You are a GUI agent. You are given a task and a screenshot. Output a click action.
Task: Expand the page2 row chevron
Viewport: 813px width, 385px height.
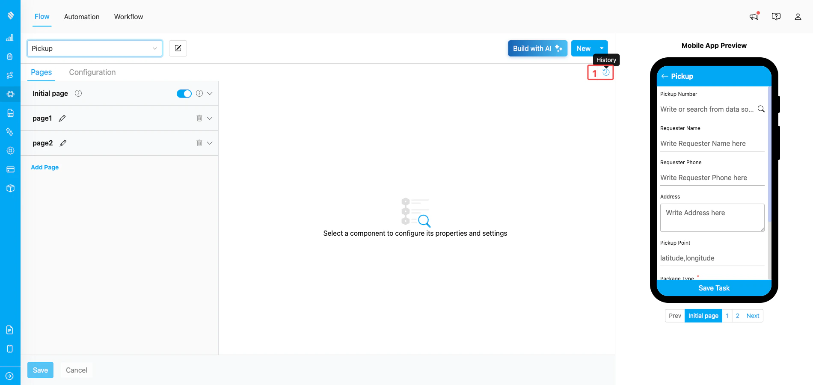coord(210,143)
